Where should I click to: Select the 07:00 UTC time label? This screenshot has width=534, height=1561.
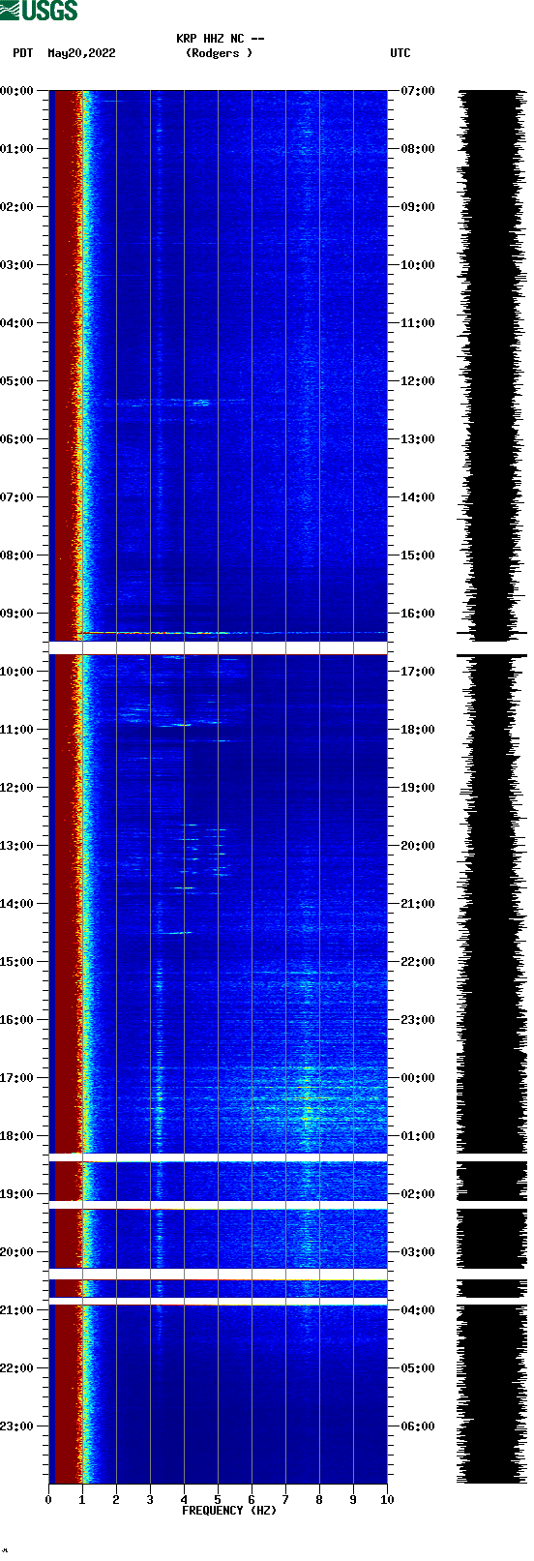point(418,91)
